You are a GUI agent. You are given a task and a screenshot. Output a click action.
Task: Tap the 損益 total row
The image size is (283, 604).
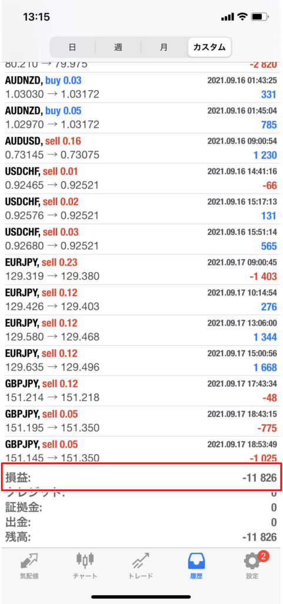pos(141,478)
